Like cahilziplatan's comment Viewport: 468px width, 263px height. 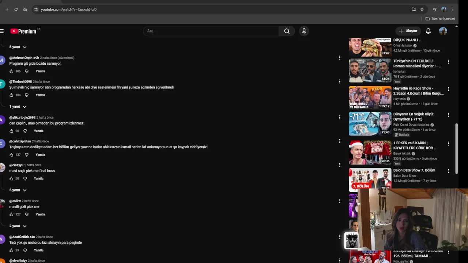[11, 155]
